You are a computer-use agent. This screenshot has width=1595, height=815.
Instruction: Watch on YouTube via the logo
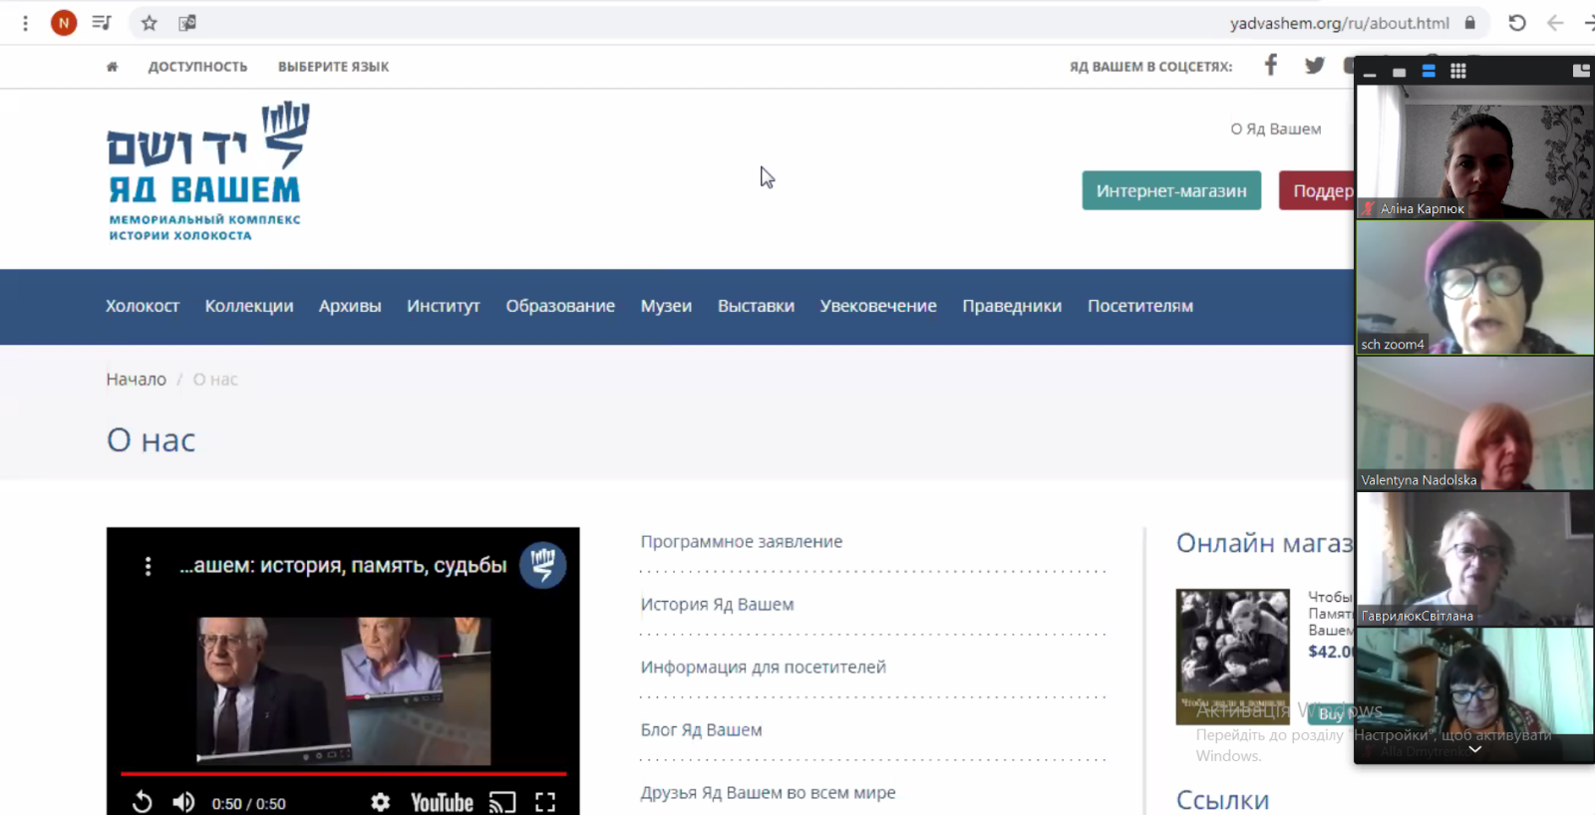(442, 802)
